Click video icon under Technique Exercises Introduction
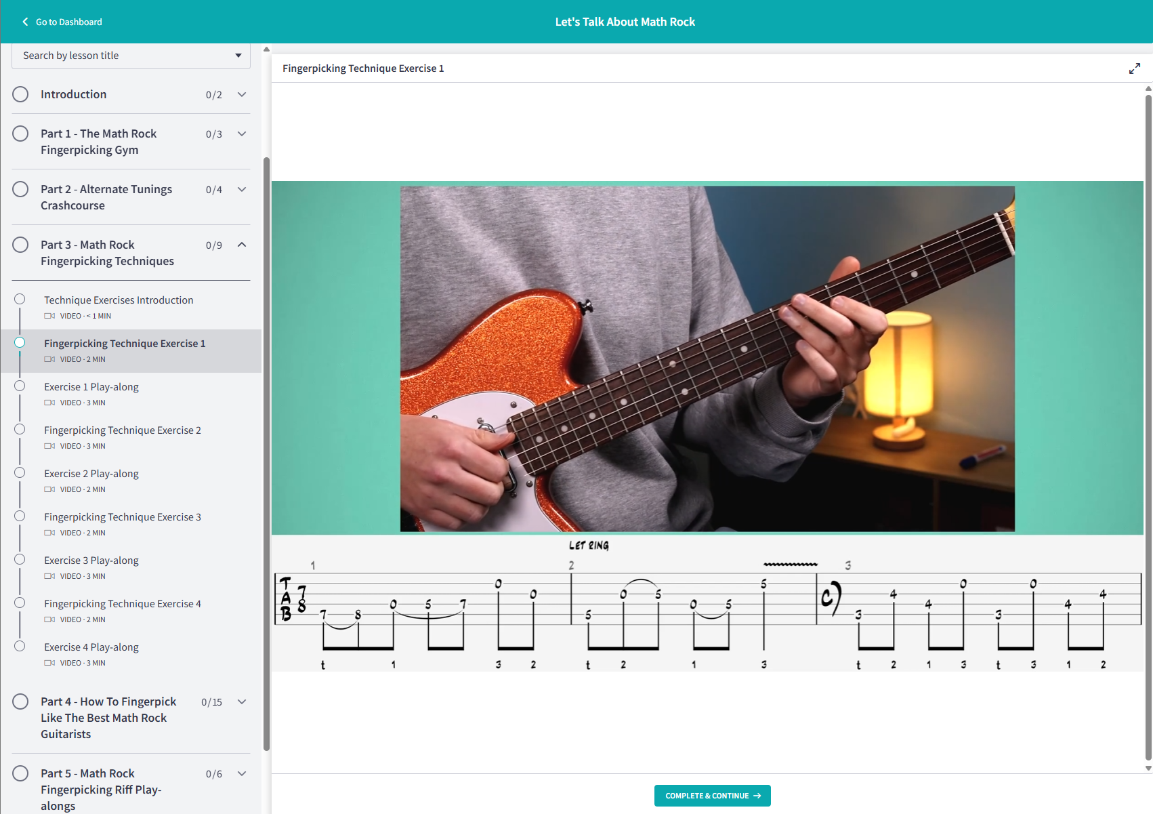The image size is (1153, 814). click(x=49, y=316)
